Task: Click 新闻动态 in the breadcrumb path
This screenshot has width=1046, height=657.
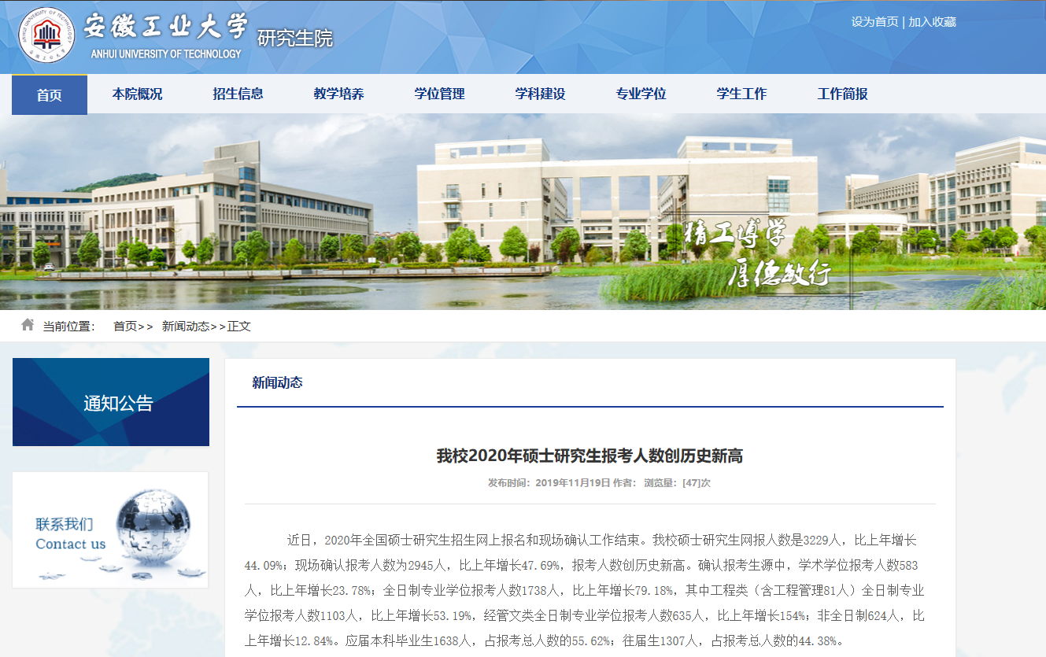Action: point(185,326)
